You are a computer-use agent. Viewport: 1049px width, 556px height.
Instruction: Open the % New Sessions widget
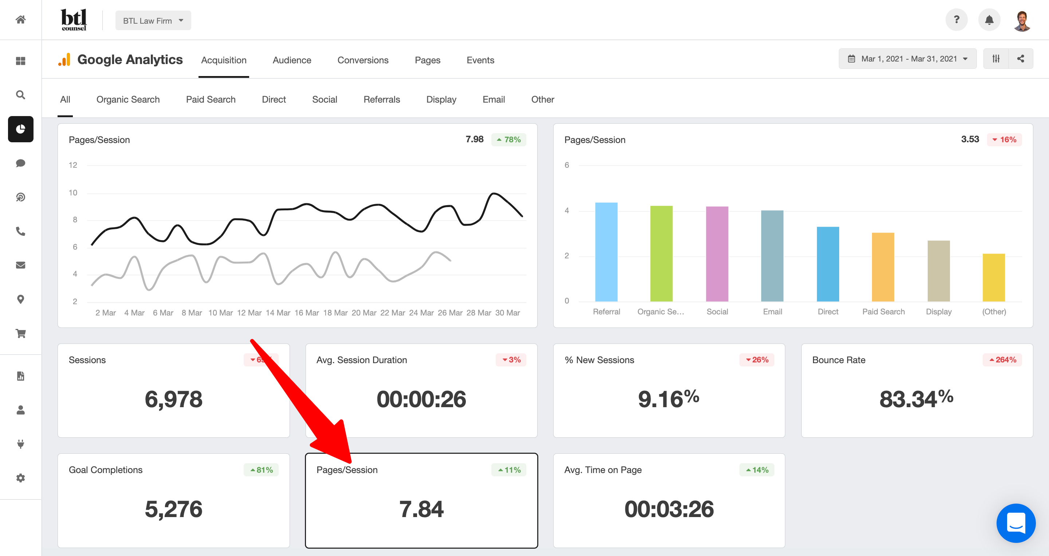669,390
